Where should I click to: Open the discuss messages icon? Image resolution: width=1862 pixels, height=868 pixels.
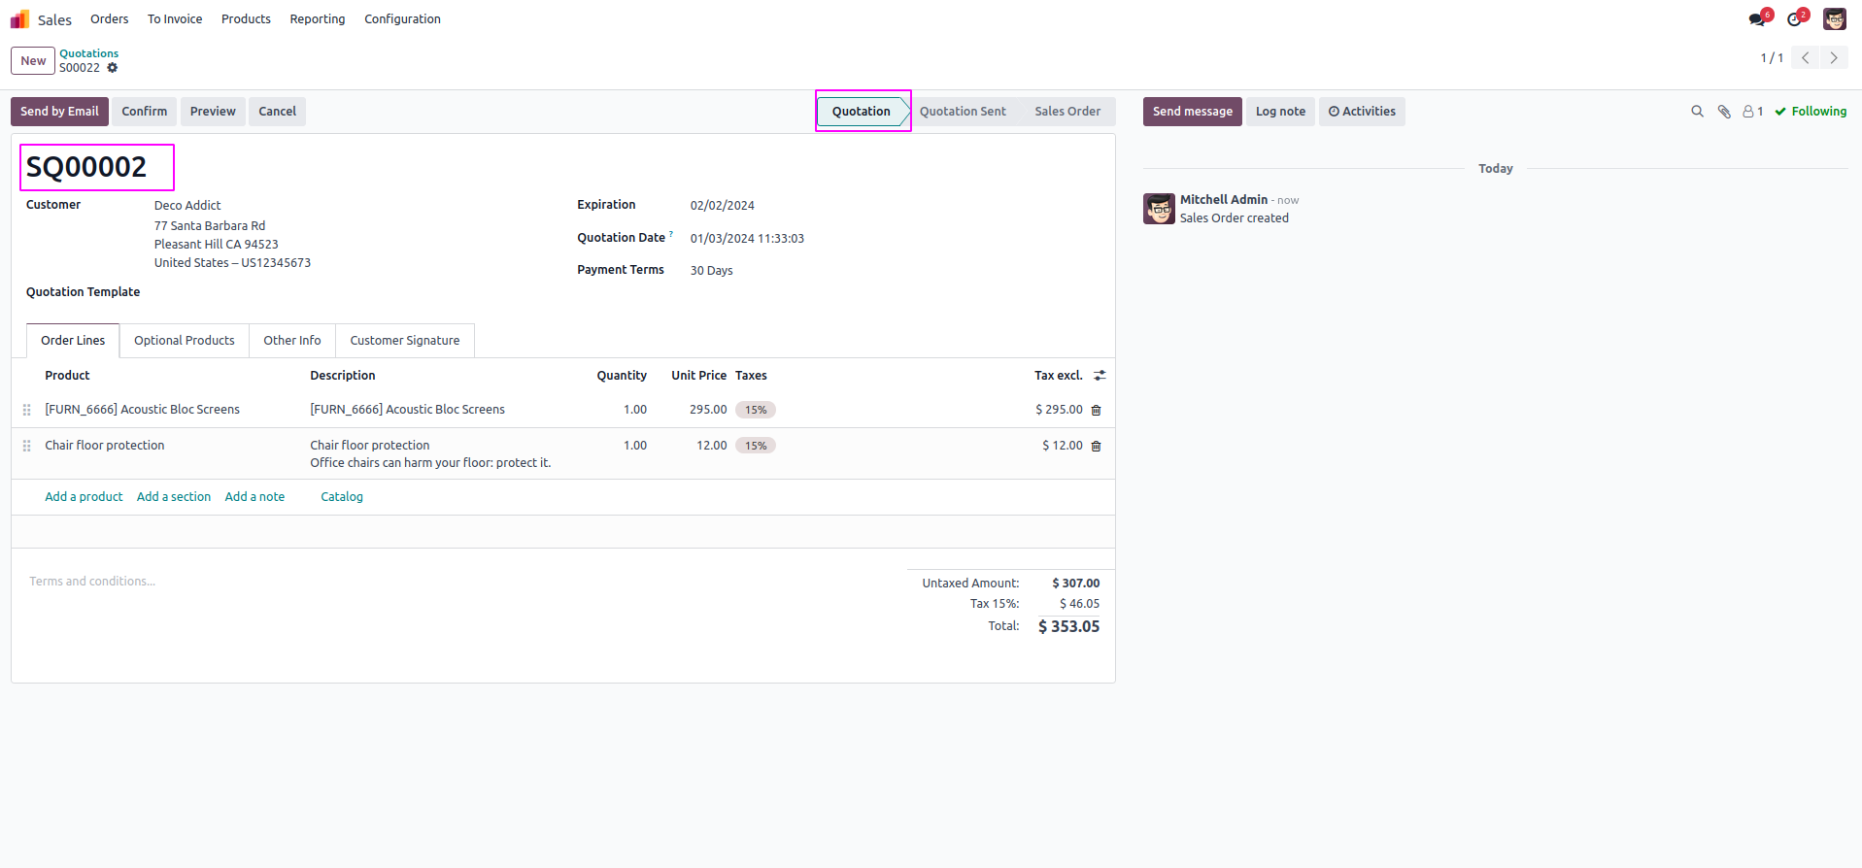click(1757, 19)
